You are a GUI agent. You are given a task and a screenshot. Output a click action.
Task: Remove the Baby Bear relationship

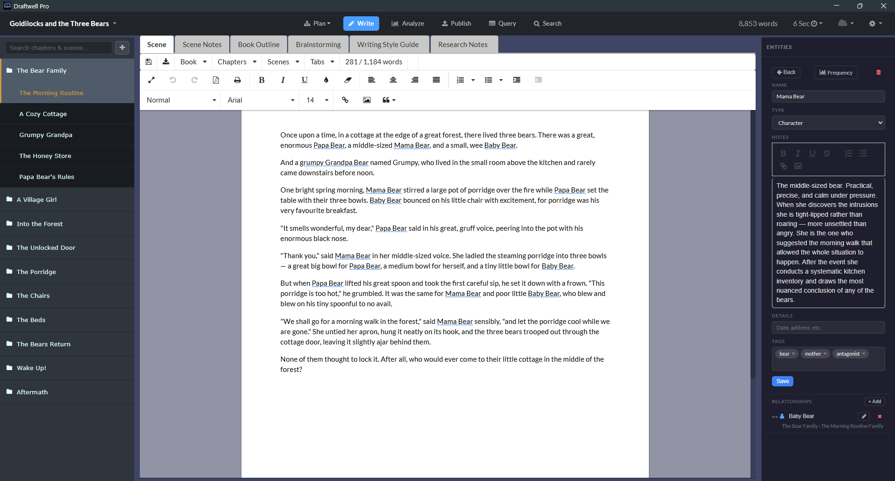coord(880,416)
